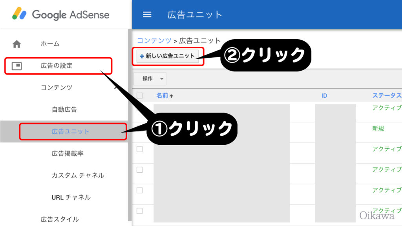This screenshot has width=402, height=226.
Task: Go to カスタム チャネル in sidebar
Action: pyautogui.click(x=78, y=175)
